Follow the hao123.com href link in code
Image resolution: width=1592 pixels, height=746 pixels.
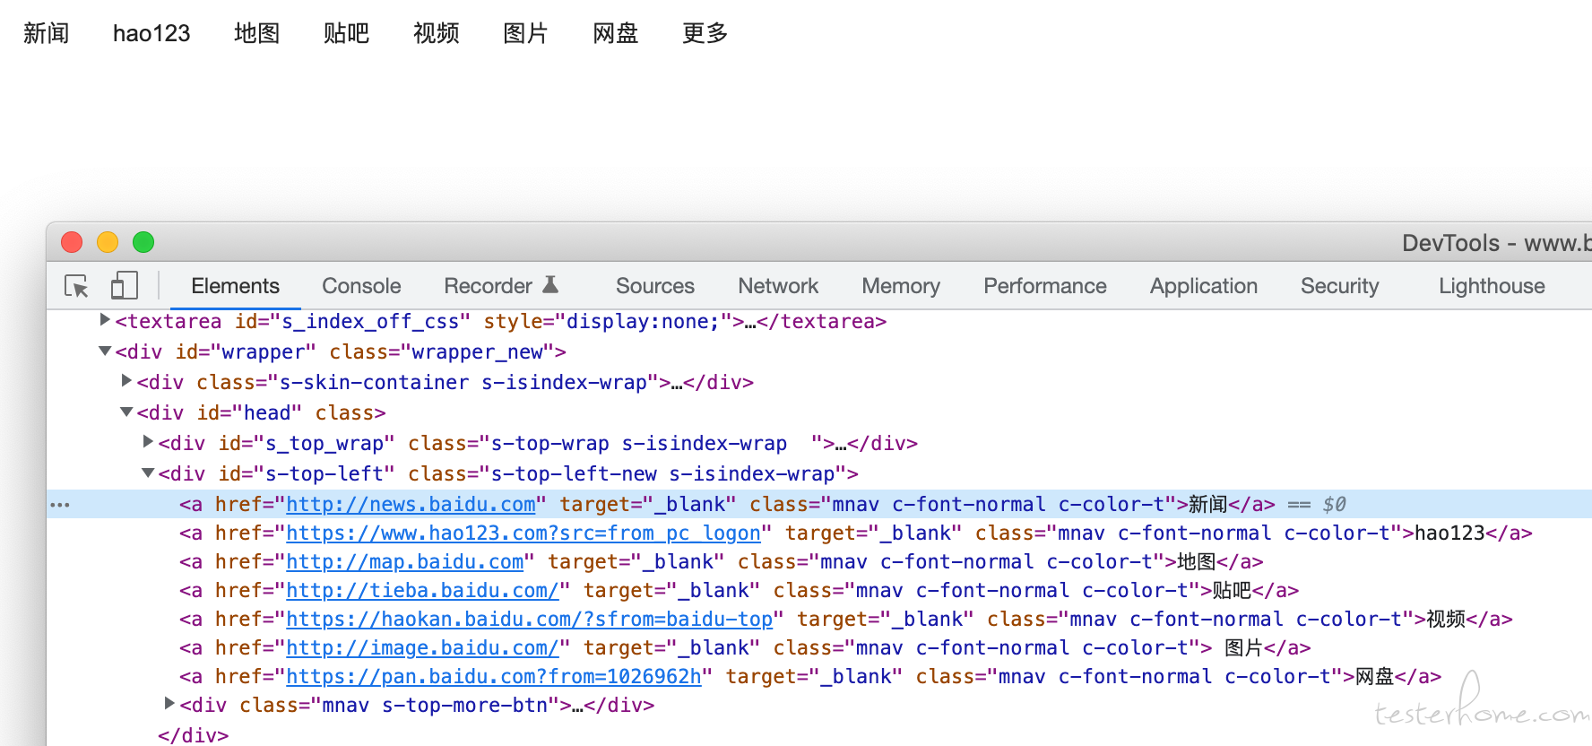[x=523, y=533]
